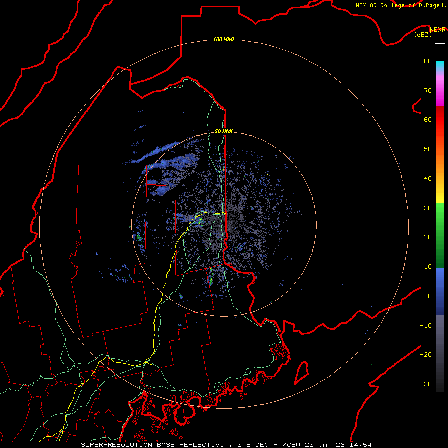The image size is (448, 448).
Task: Click the 10 dBZ scale value
Action: pyautogui.click(x=428, y=267)
